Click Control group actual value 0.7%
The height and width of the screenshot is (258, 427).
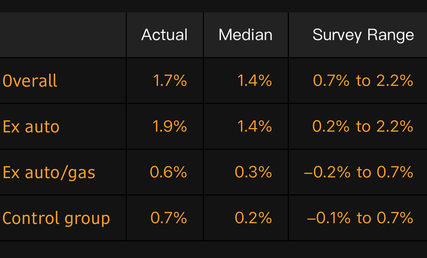pyautogui.click(x=169, y=218)
